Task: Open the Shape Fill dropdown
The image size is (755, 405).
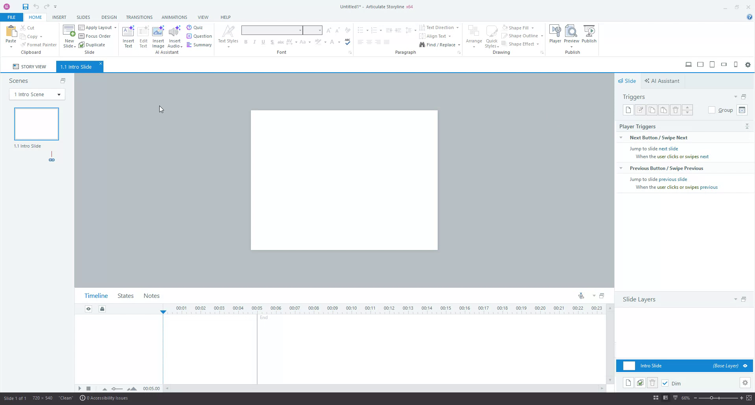Action: click(519, 27)
